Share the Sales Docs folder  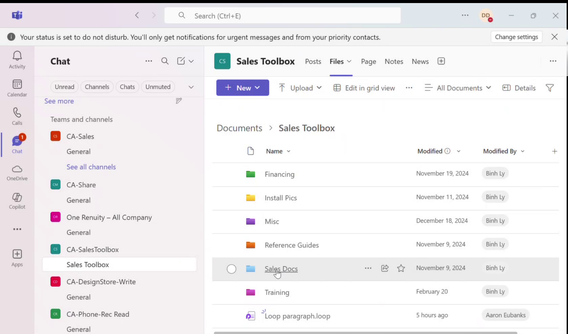coord(385,268)
